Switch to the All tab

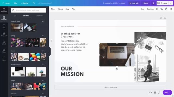(15, 16)
